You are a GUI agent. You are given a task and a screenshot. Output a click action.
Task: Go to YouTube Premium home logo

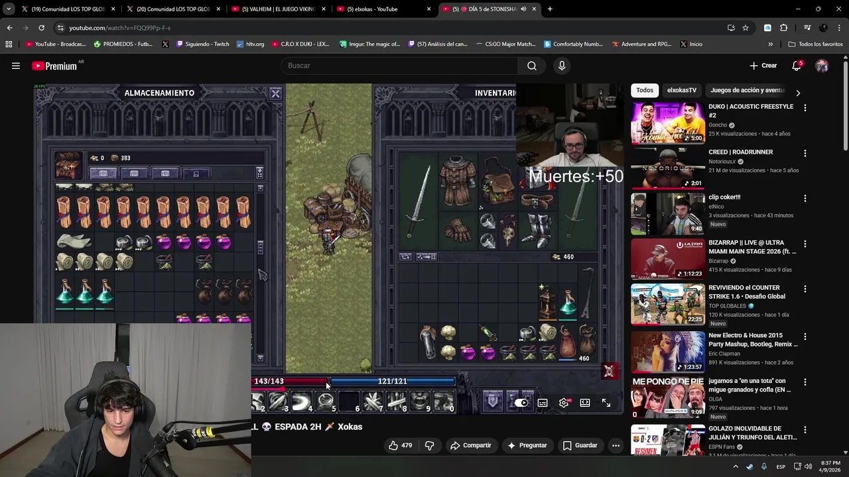click(54, 66)
